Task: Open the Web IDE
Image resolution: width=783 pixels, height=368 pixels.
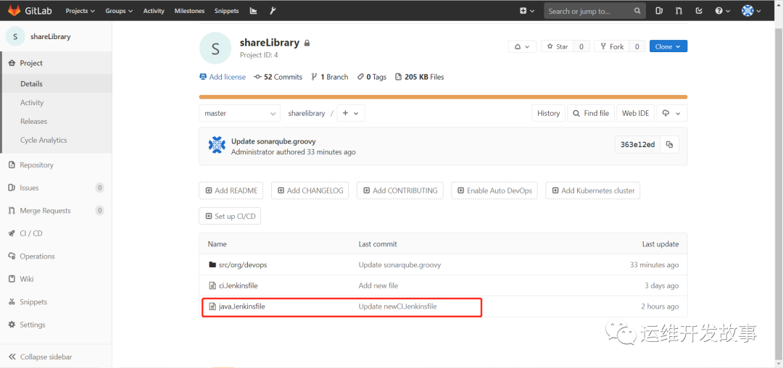Action: tap(636, 113)
